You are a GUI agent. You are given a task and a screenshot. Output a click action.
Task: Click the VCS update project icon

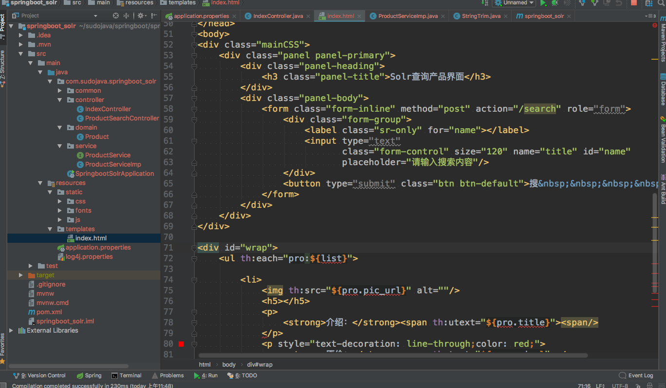click(582, 3)
